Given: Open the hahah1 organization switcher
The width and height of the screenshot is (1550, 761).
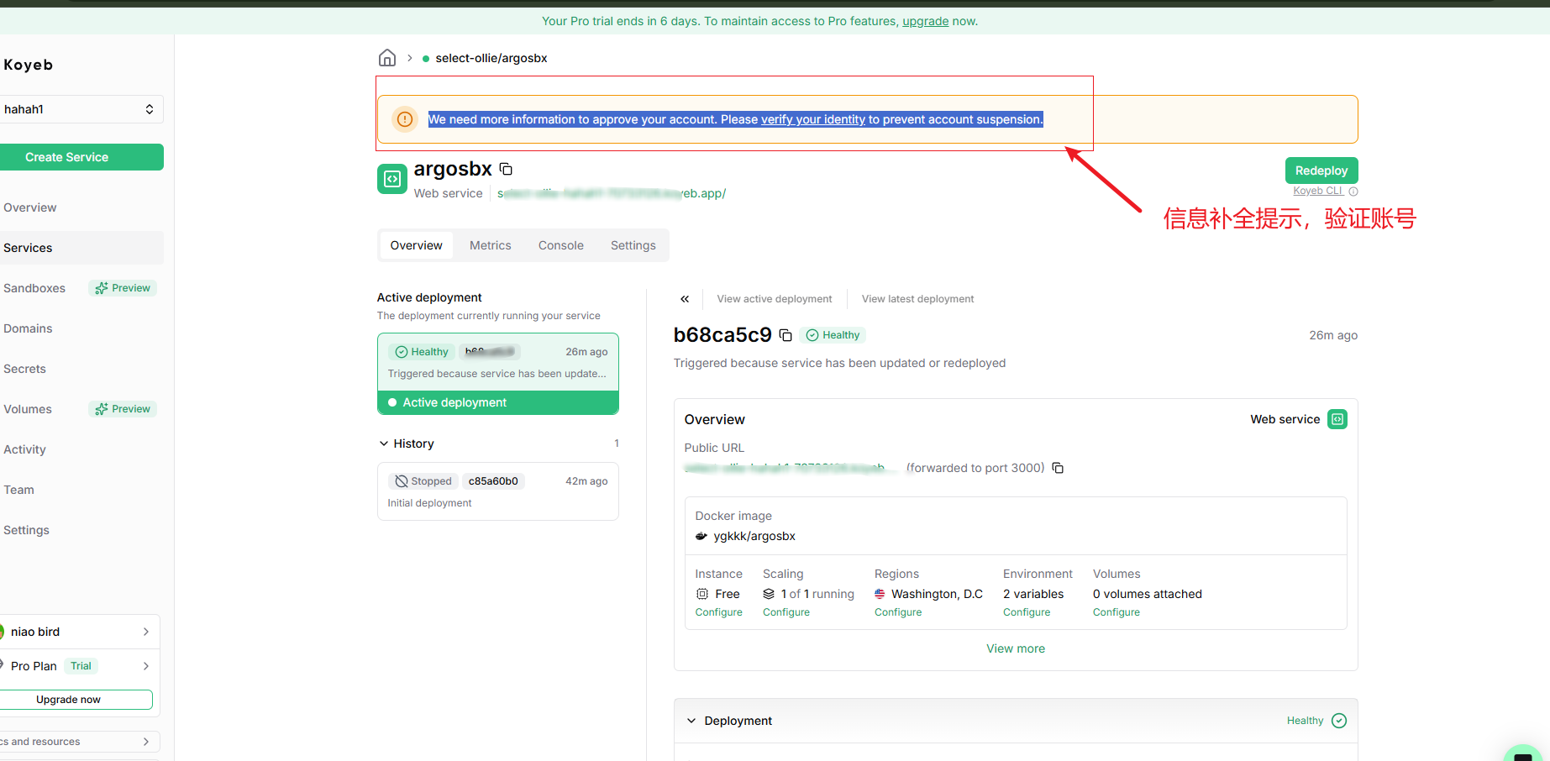Looking at the screenshot, I should click(81, 109).
